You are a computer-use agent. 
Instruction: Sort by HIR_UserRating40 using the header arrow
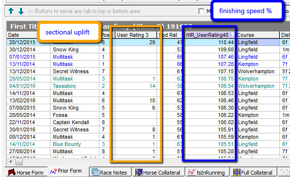232,35
